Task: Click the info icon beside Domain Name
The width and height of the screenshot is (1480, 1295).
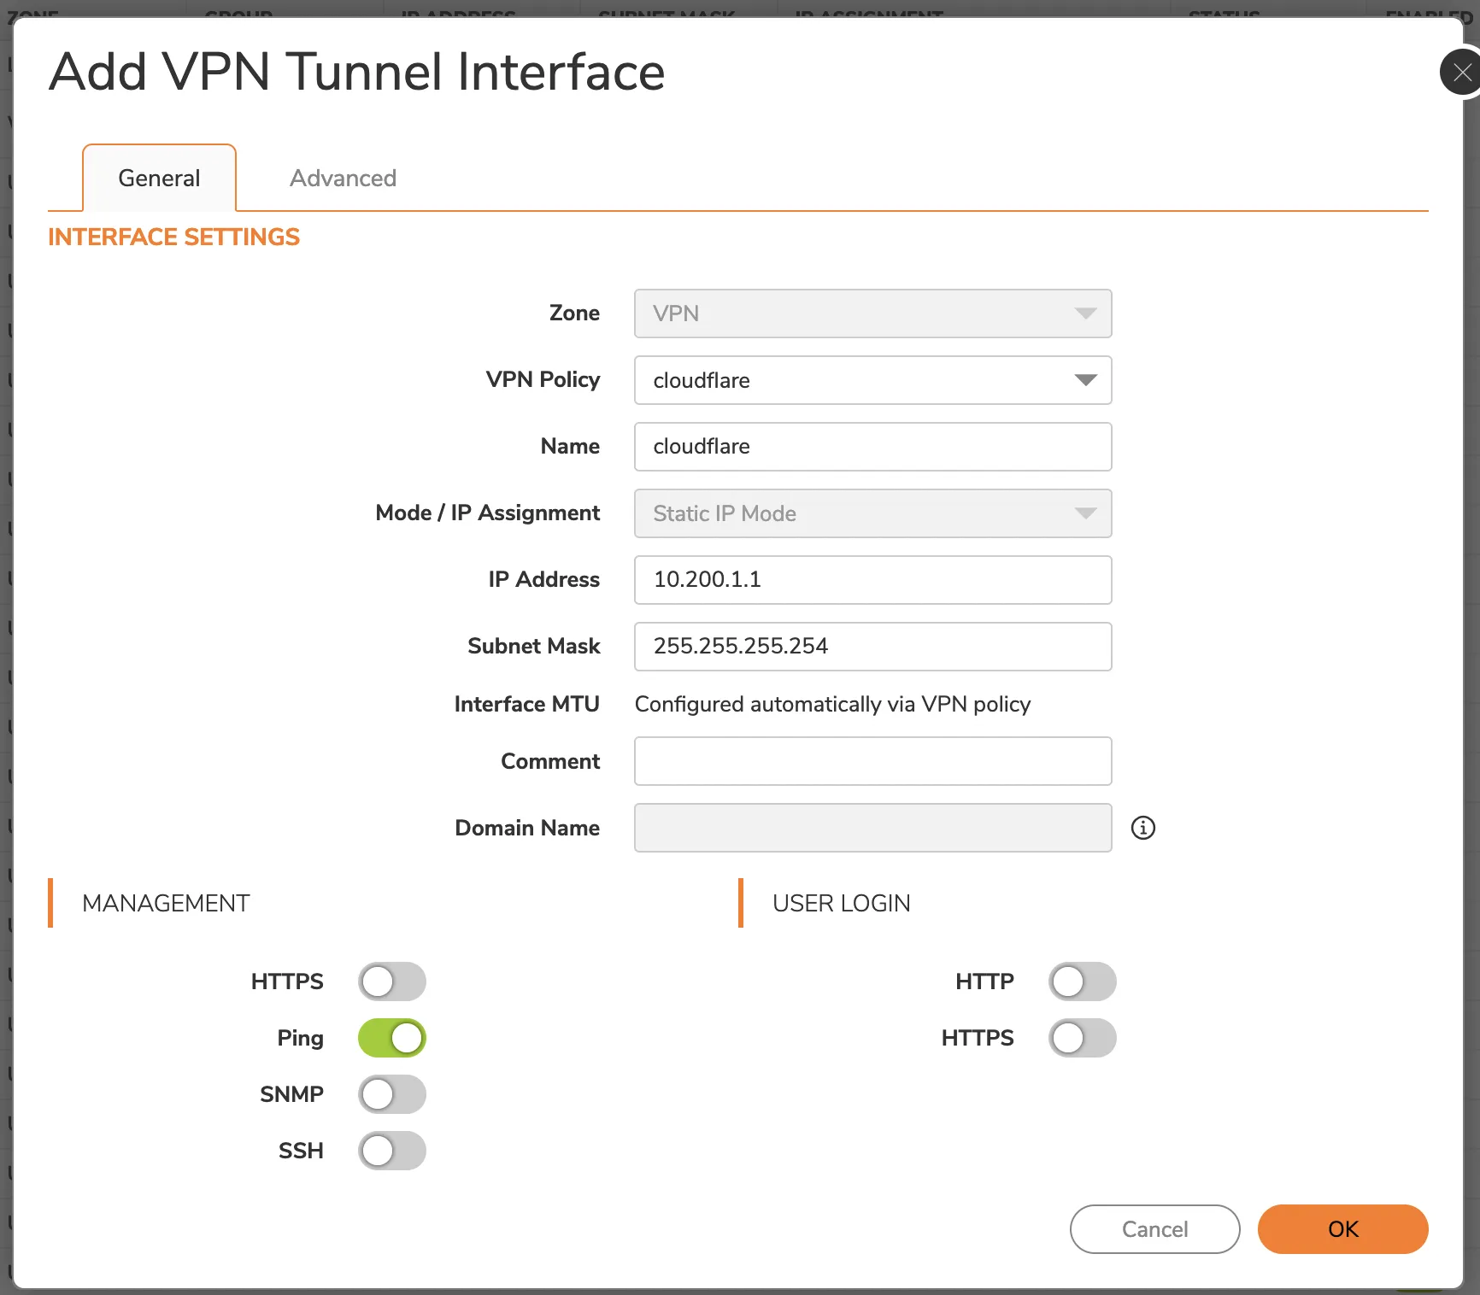Action: pyautogui.click(x=1142, y=827)
